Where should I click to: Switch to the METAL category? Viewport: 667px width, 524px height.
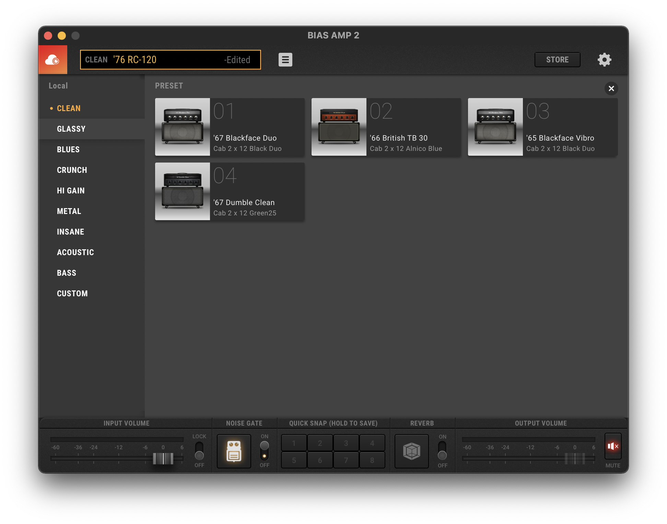pyautogui.click(x=69, y=211)
